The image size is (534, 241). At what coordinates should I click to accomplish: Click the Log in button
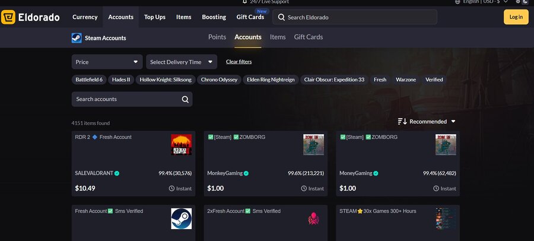pyautogui.click(x=516, y=17)
